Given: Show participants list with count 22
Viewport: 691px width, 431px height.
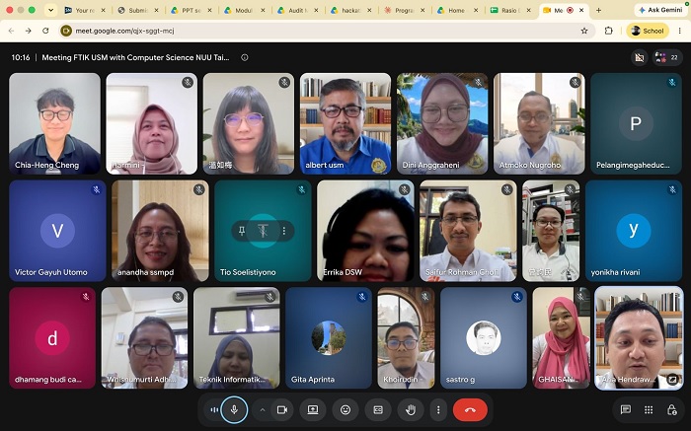Looking at the screenshot, I should click(667, 57).
